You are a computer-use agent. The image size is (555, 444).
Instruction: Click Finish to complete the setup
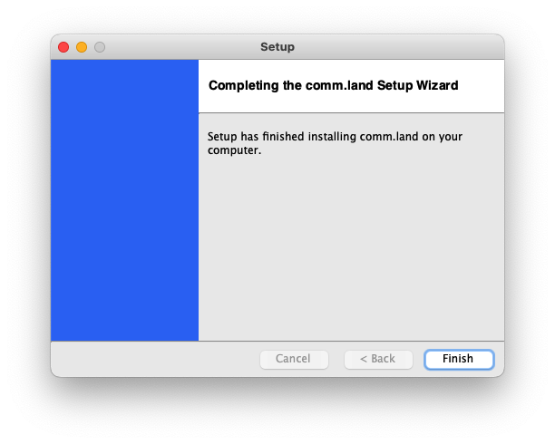pos(459,359)
